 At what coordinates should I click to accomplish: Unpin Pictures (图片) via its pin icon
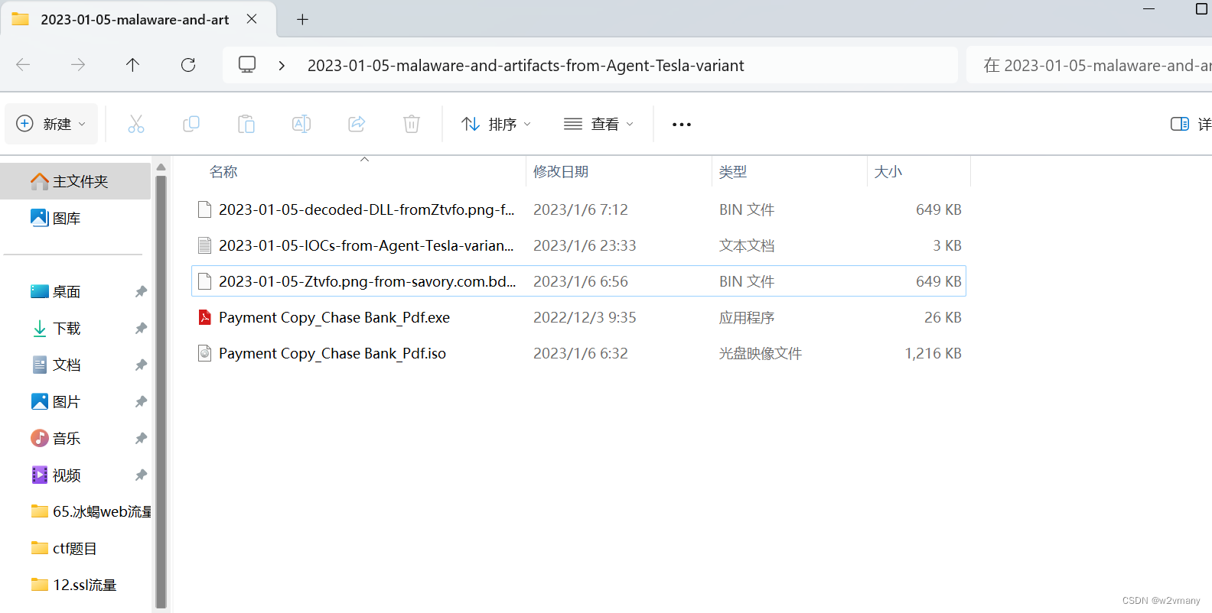pos(141,401)
